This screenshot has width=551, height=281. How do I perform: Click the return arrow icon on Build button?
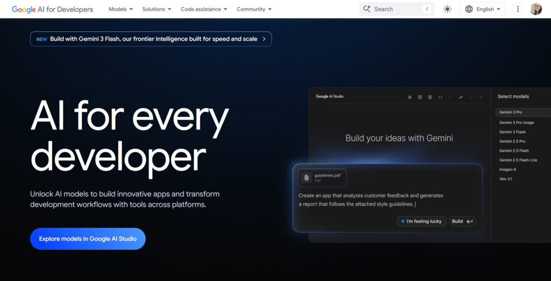pyautogui.click(x=469, y=221)
